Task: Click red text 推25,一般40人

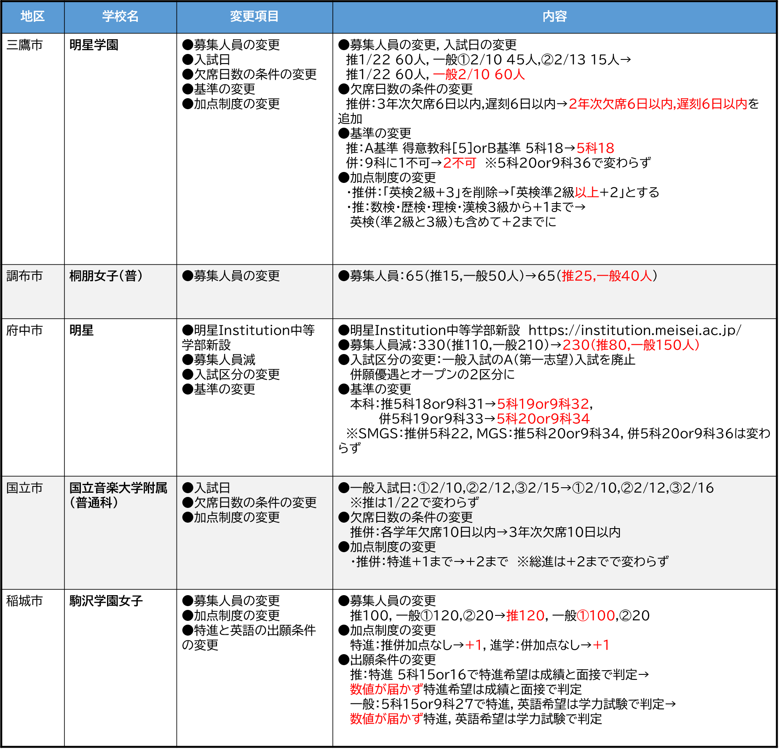Action: tap(607, 276)
